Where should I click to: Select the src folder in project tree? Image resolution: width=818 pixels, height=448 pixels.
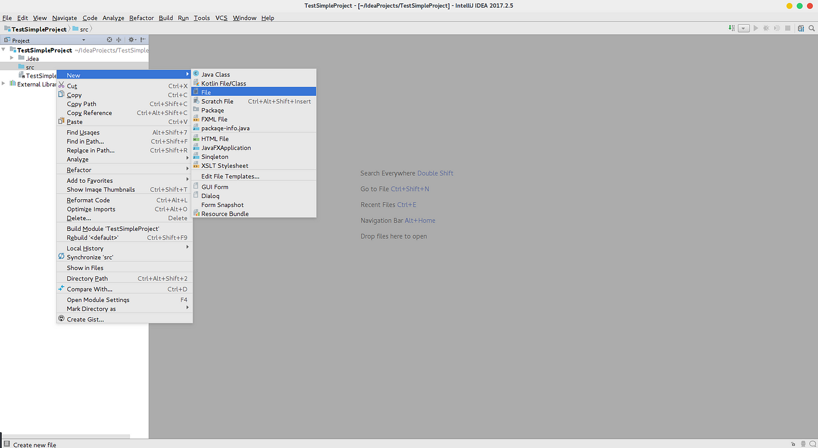point(74,67)
